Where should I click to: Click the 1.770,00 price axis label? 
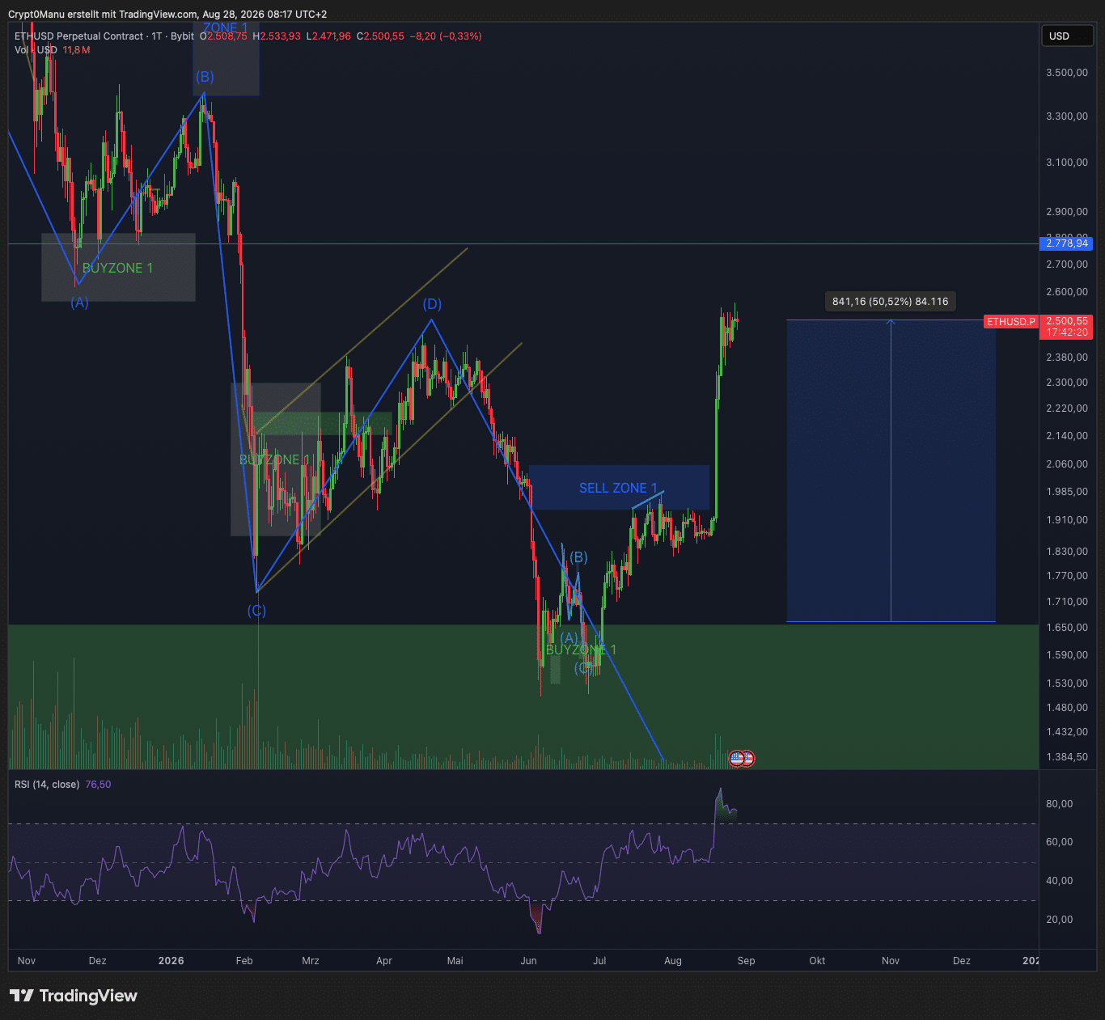pos(1067,576)
